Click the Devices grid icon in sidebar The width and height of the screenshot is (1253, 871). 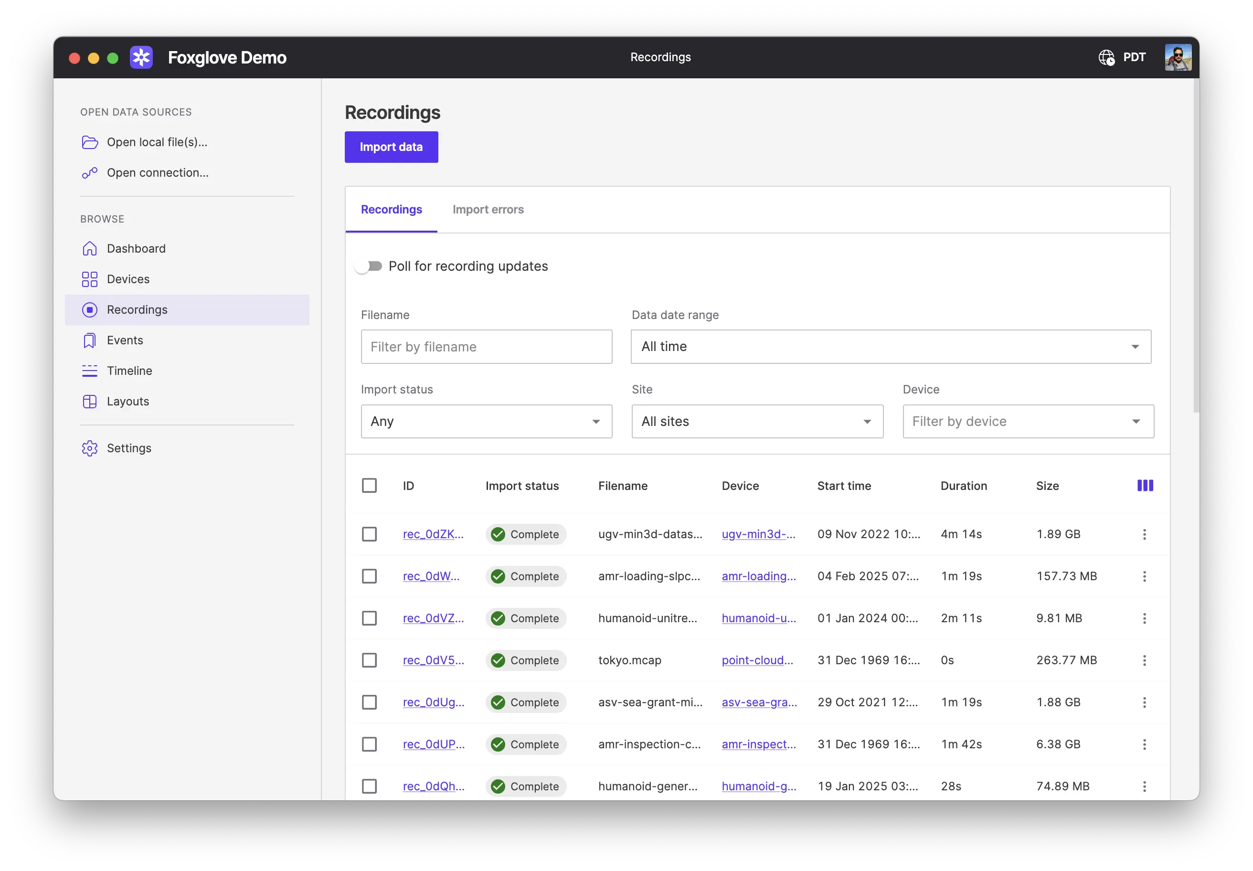click(x=89, y=279)
